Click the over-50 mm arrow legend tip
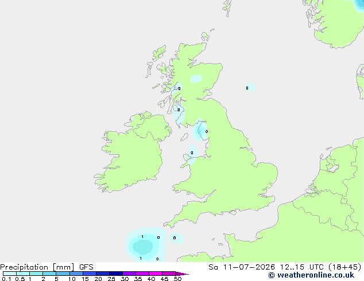Image resolution: width=364 pixels, height=281 pixels. point(182,274)
